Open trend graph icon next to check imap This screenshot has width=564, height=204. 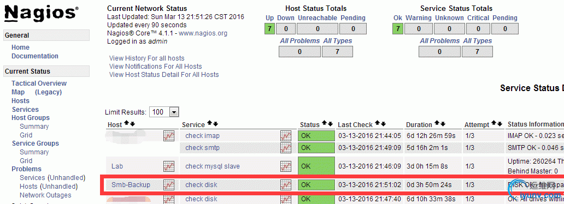(286, 136)
